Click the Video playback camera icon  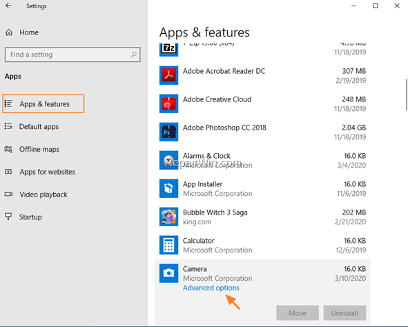(x=8, y=194)
